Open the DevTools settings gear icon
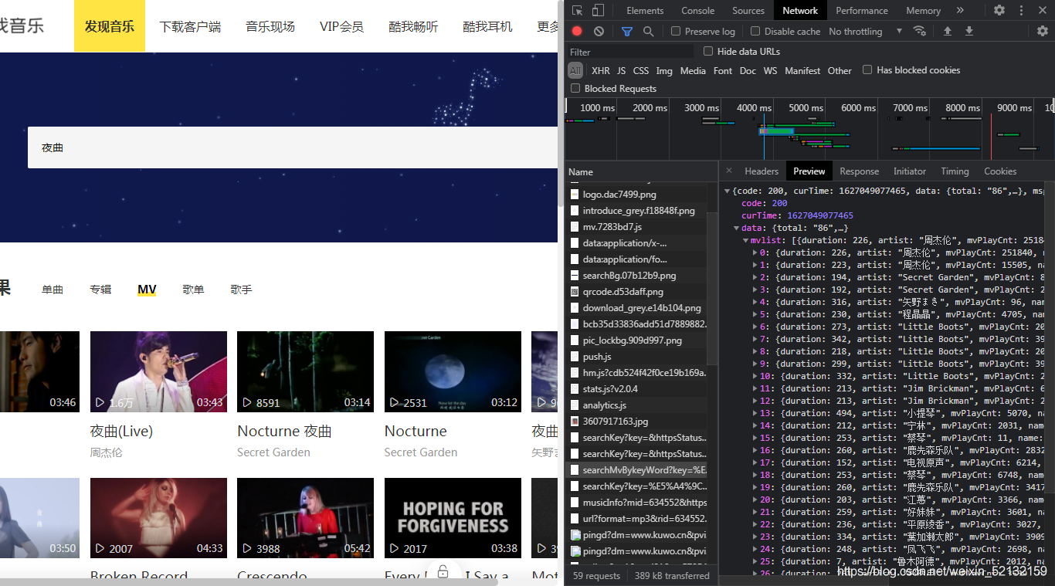 coord(999,10)
